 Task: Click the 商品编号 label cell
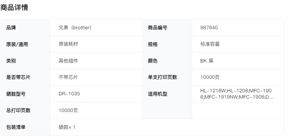pyautogui.click(x=167, y=28)
